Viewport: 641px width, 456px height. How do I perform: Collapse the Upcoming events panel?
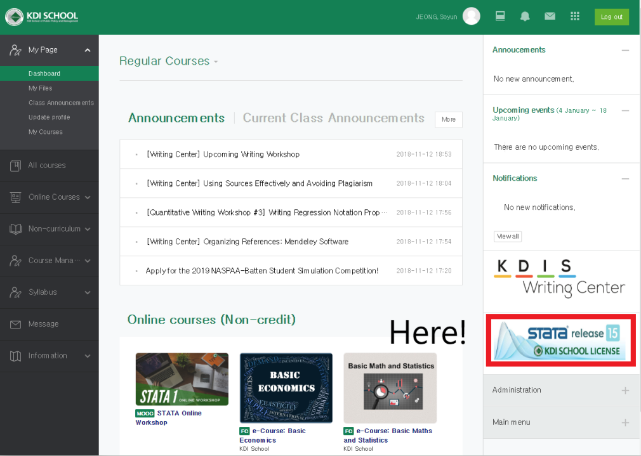click(x=625, y=111)
